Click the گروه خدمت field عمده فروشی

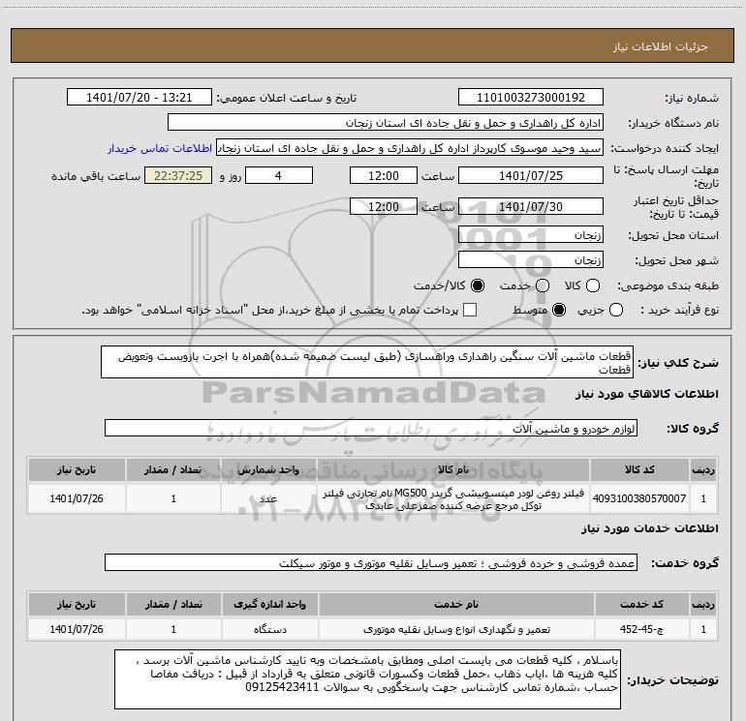(x=371, y=562)
